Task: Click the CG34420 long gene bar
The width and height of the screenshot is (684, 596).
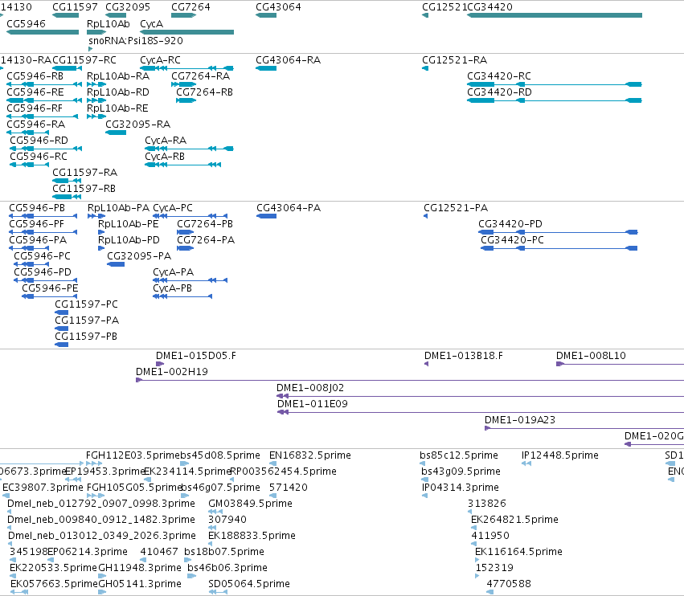Action: [555, 15]
